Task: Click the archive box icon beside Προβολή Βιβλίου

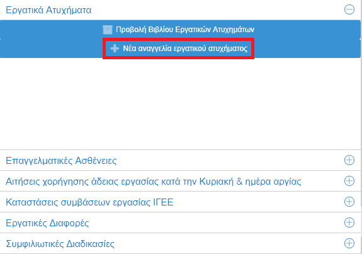Action: coord(108,30)
